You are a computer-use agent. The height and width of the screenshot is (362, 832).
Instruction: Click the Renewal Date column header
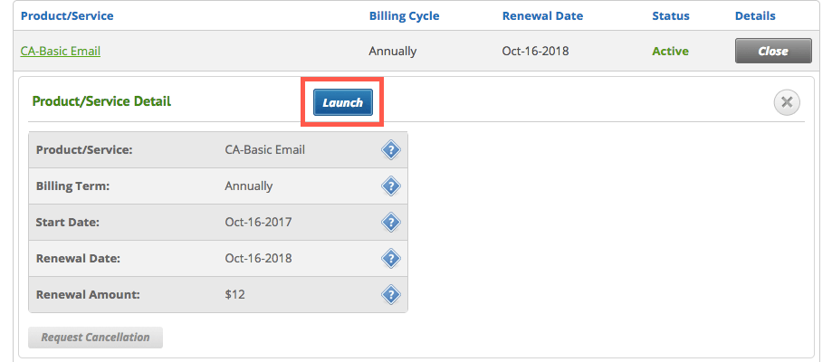pos(542,16)
